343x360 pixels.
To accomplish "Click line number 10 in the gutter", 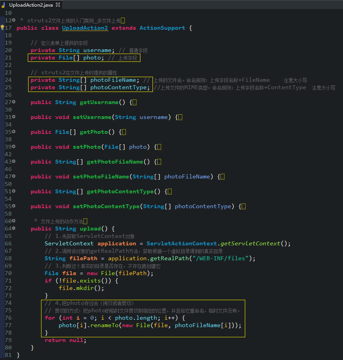I will coord(8,13).
